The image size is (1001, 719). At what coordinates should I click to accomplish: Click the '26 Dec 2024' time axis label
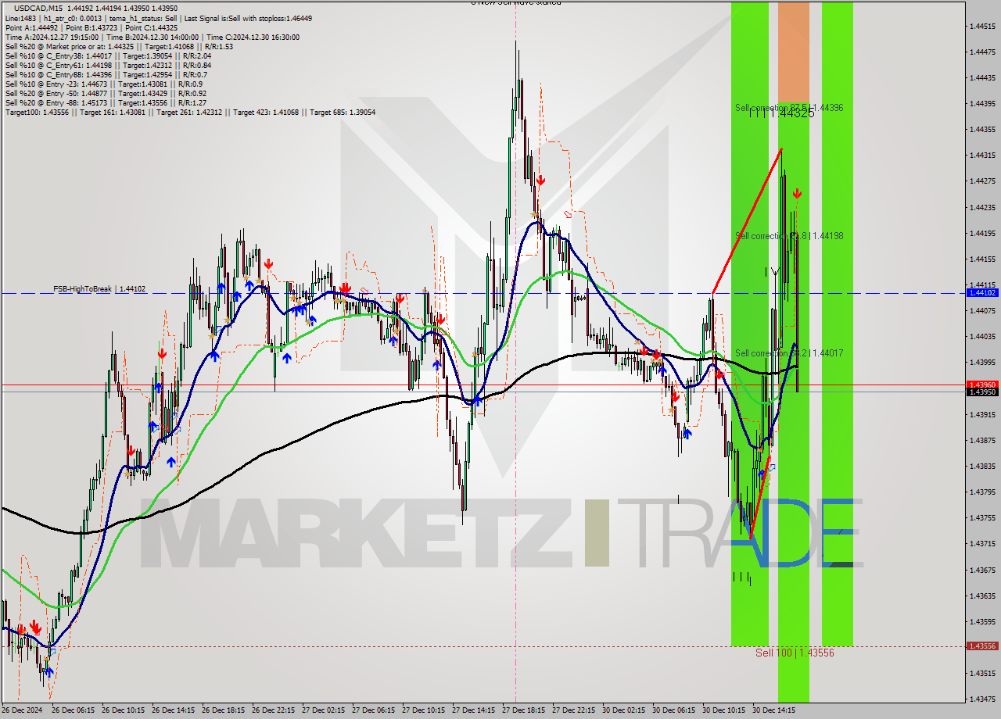(x=23, y=710)
